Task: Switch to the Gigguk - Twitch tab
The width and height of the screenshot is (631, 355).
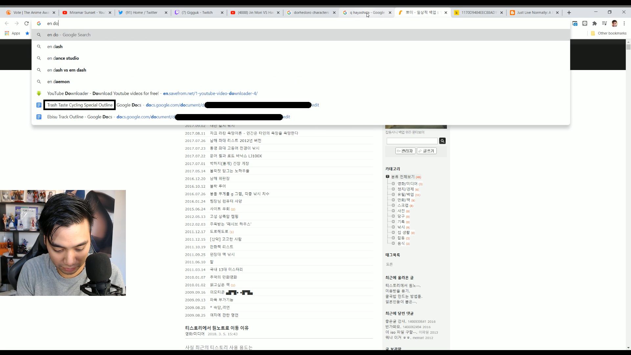Action: point(197,12)
